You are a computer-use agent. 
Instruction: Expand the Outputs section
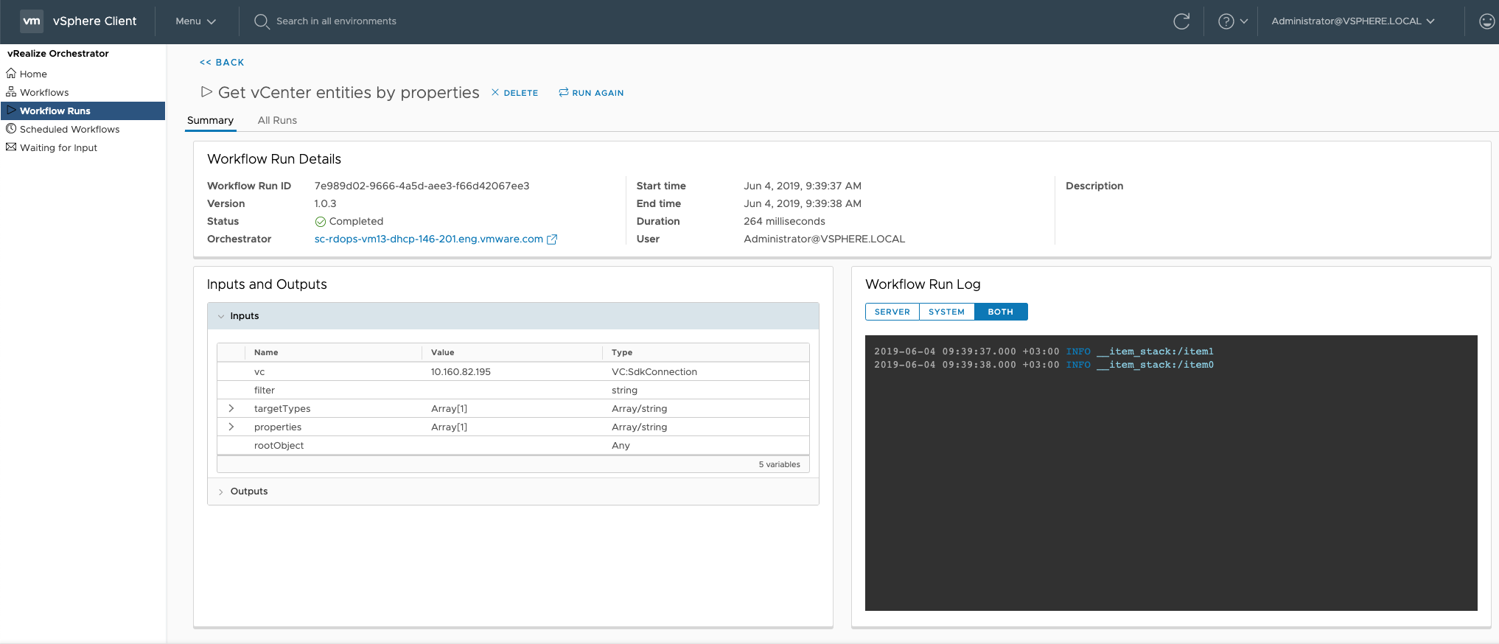coord(221,491)
